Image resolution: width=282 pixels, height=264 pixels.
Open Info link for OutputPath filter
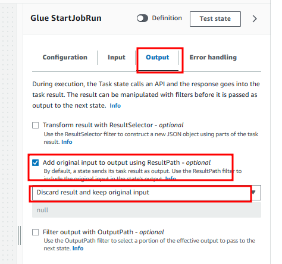(x=78, y=249)
